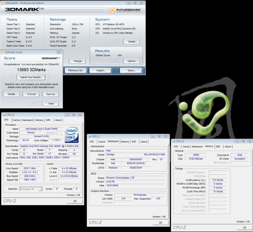The height and width of the screenshot is (232, 253).
Task: Click OK in the CPU-Z Memory window
Action: [245, 228]
